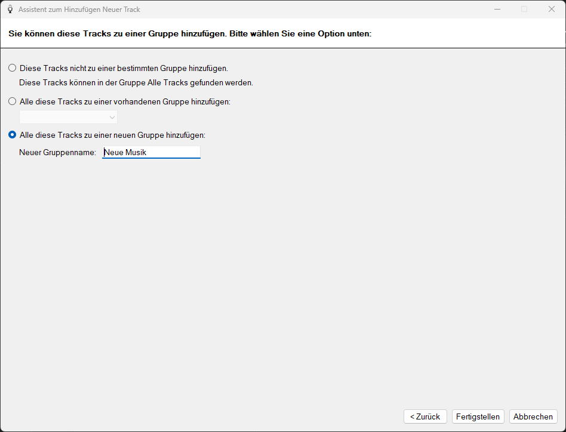Minimize the Assistent window

497,9
